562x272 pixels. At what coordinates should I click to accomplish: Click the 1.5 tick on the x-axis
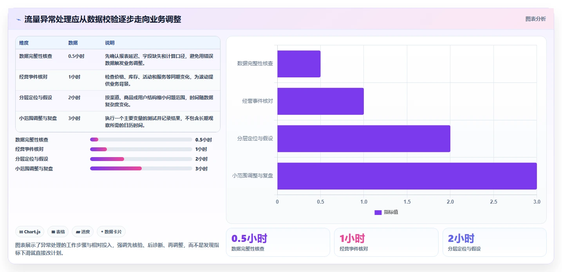coord(407,202)
